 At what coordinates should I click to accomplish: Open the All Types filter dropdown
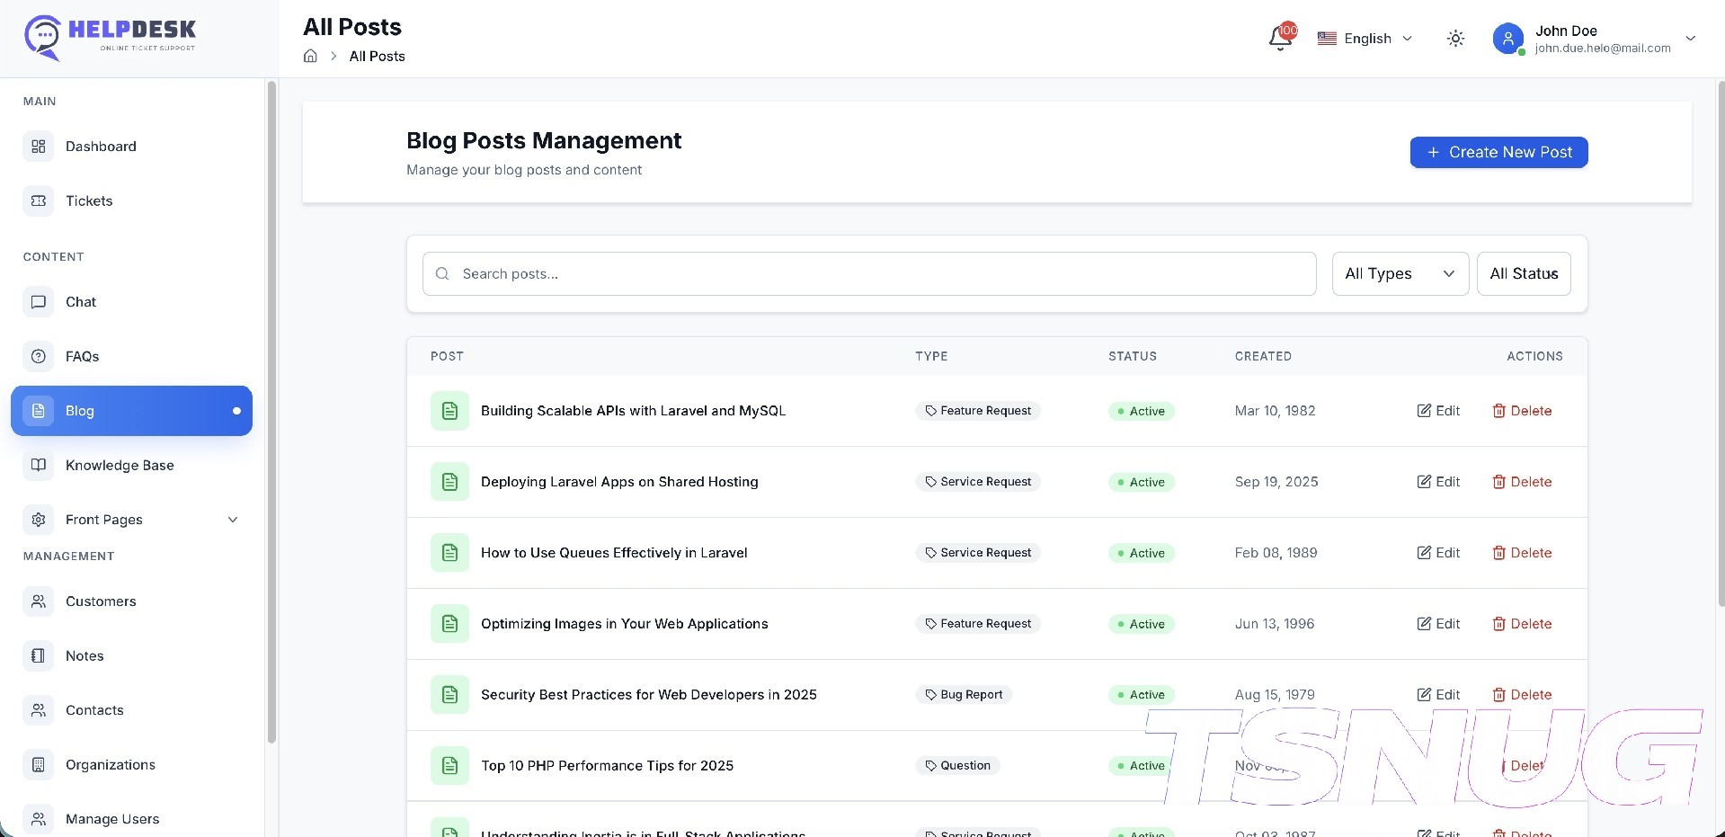tap(1400, 274)
